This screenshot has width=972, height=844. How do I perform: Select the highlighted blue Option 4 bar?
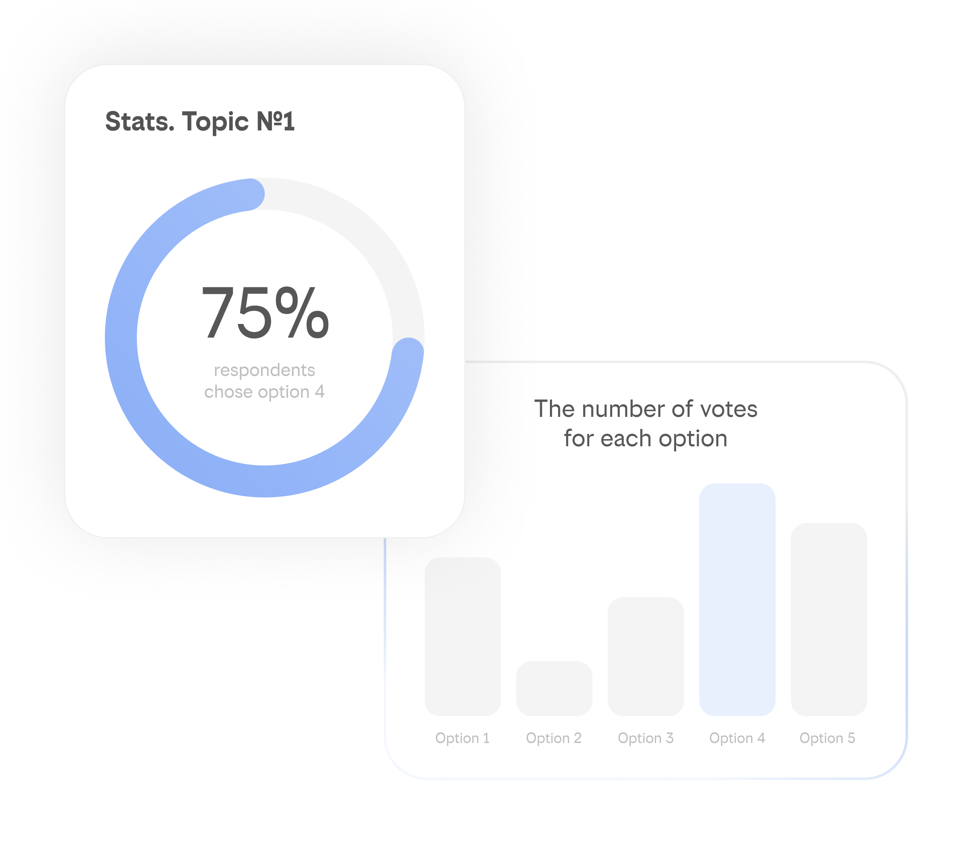point(737,600)
